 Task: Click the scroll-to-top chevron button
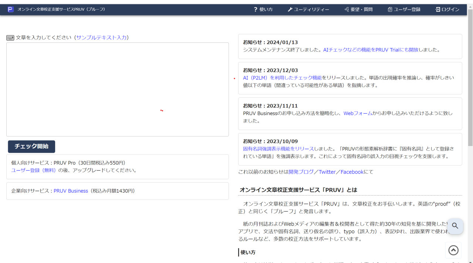click(453, 250)
